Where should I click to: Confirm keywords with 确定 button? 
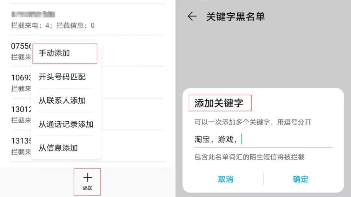(x=300, y=179)
